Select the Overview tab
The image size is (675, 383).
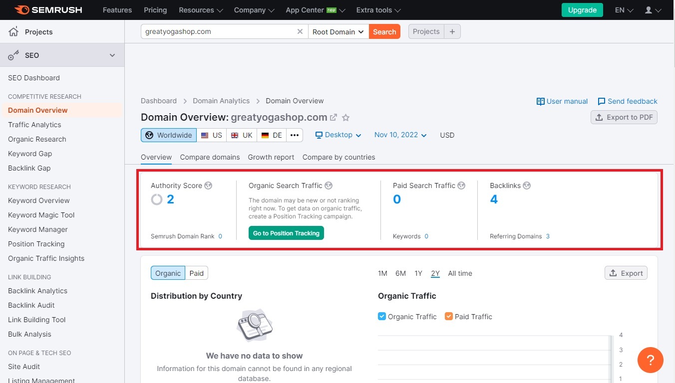156,157
